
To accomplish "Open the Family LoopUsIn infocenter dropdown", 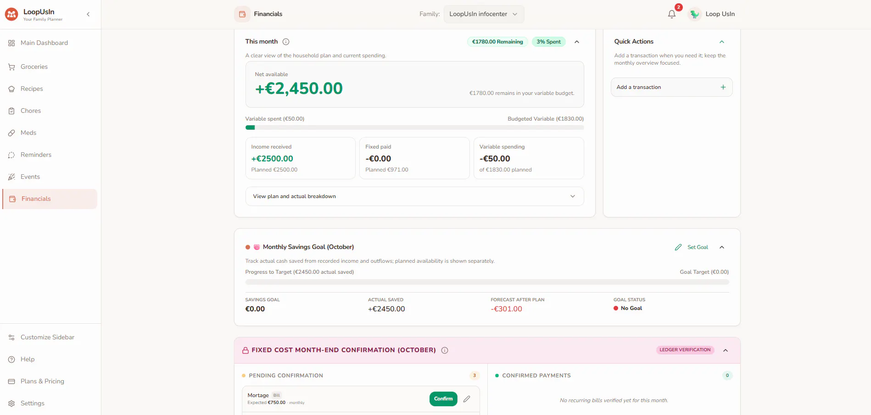I will pos(484,14).
